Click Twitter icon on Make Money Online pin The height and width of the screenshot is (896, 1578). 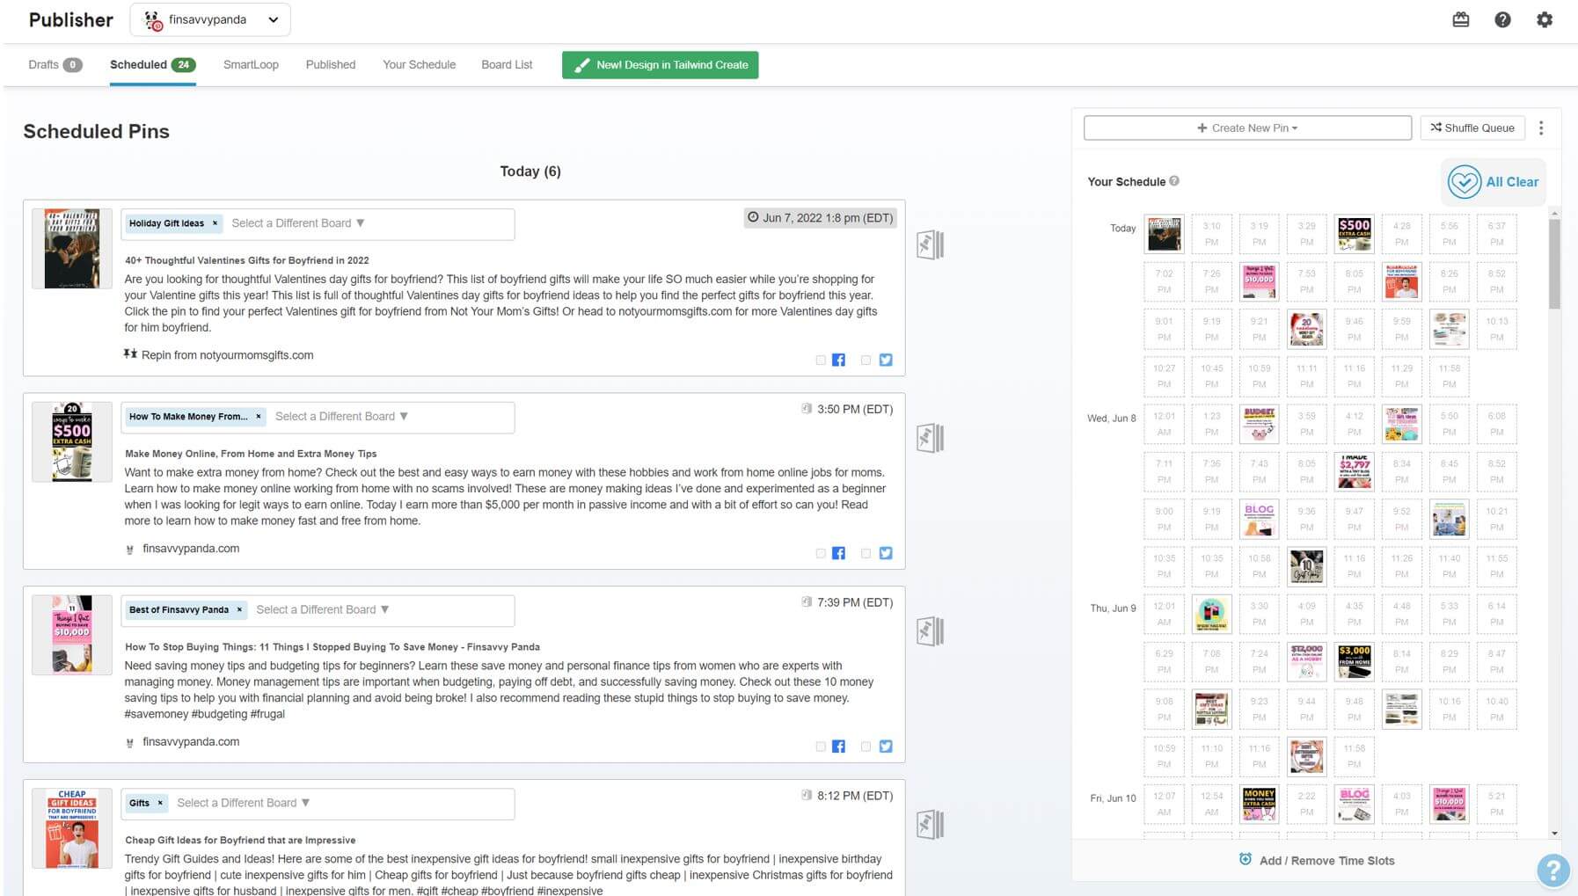(886, 553)
